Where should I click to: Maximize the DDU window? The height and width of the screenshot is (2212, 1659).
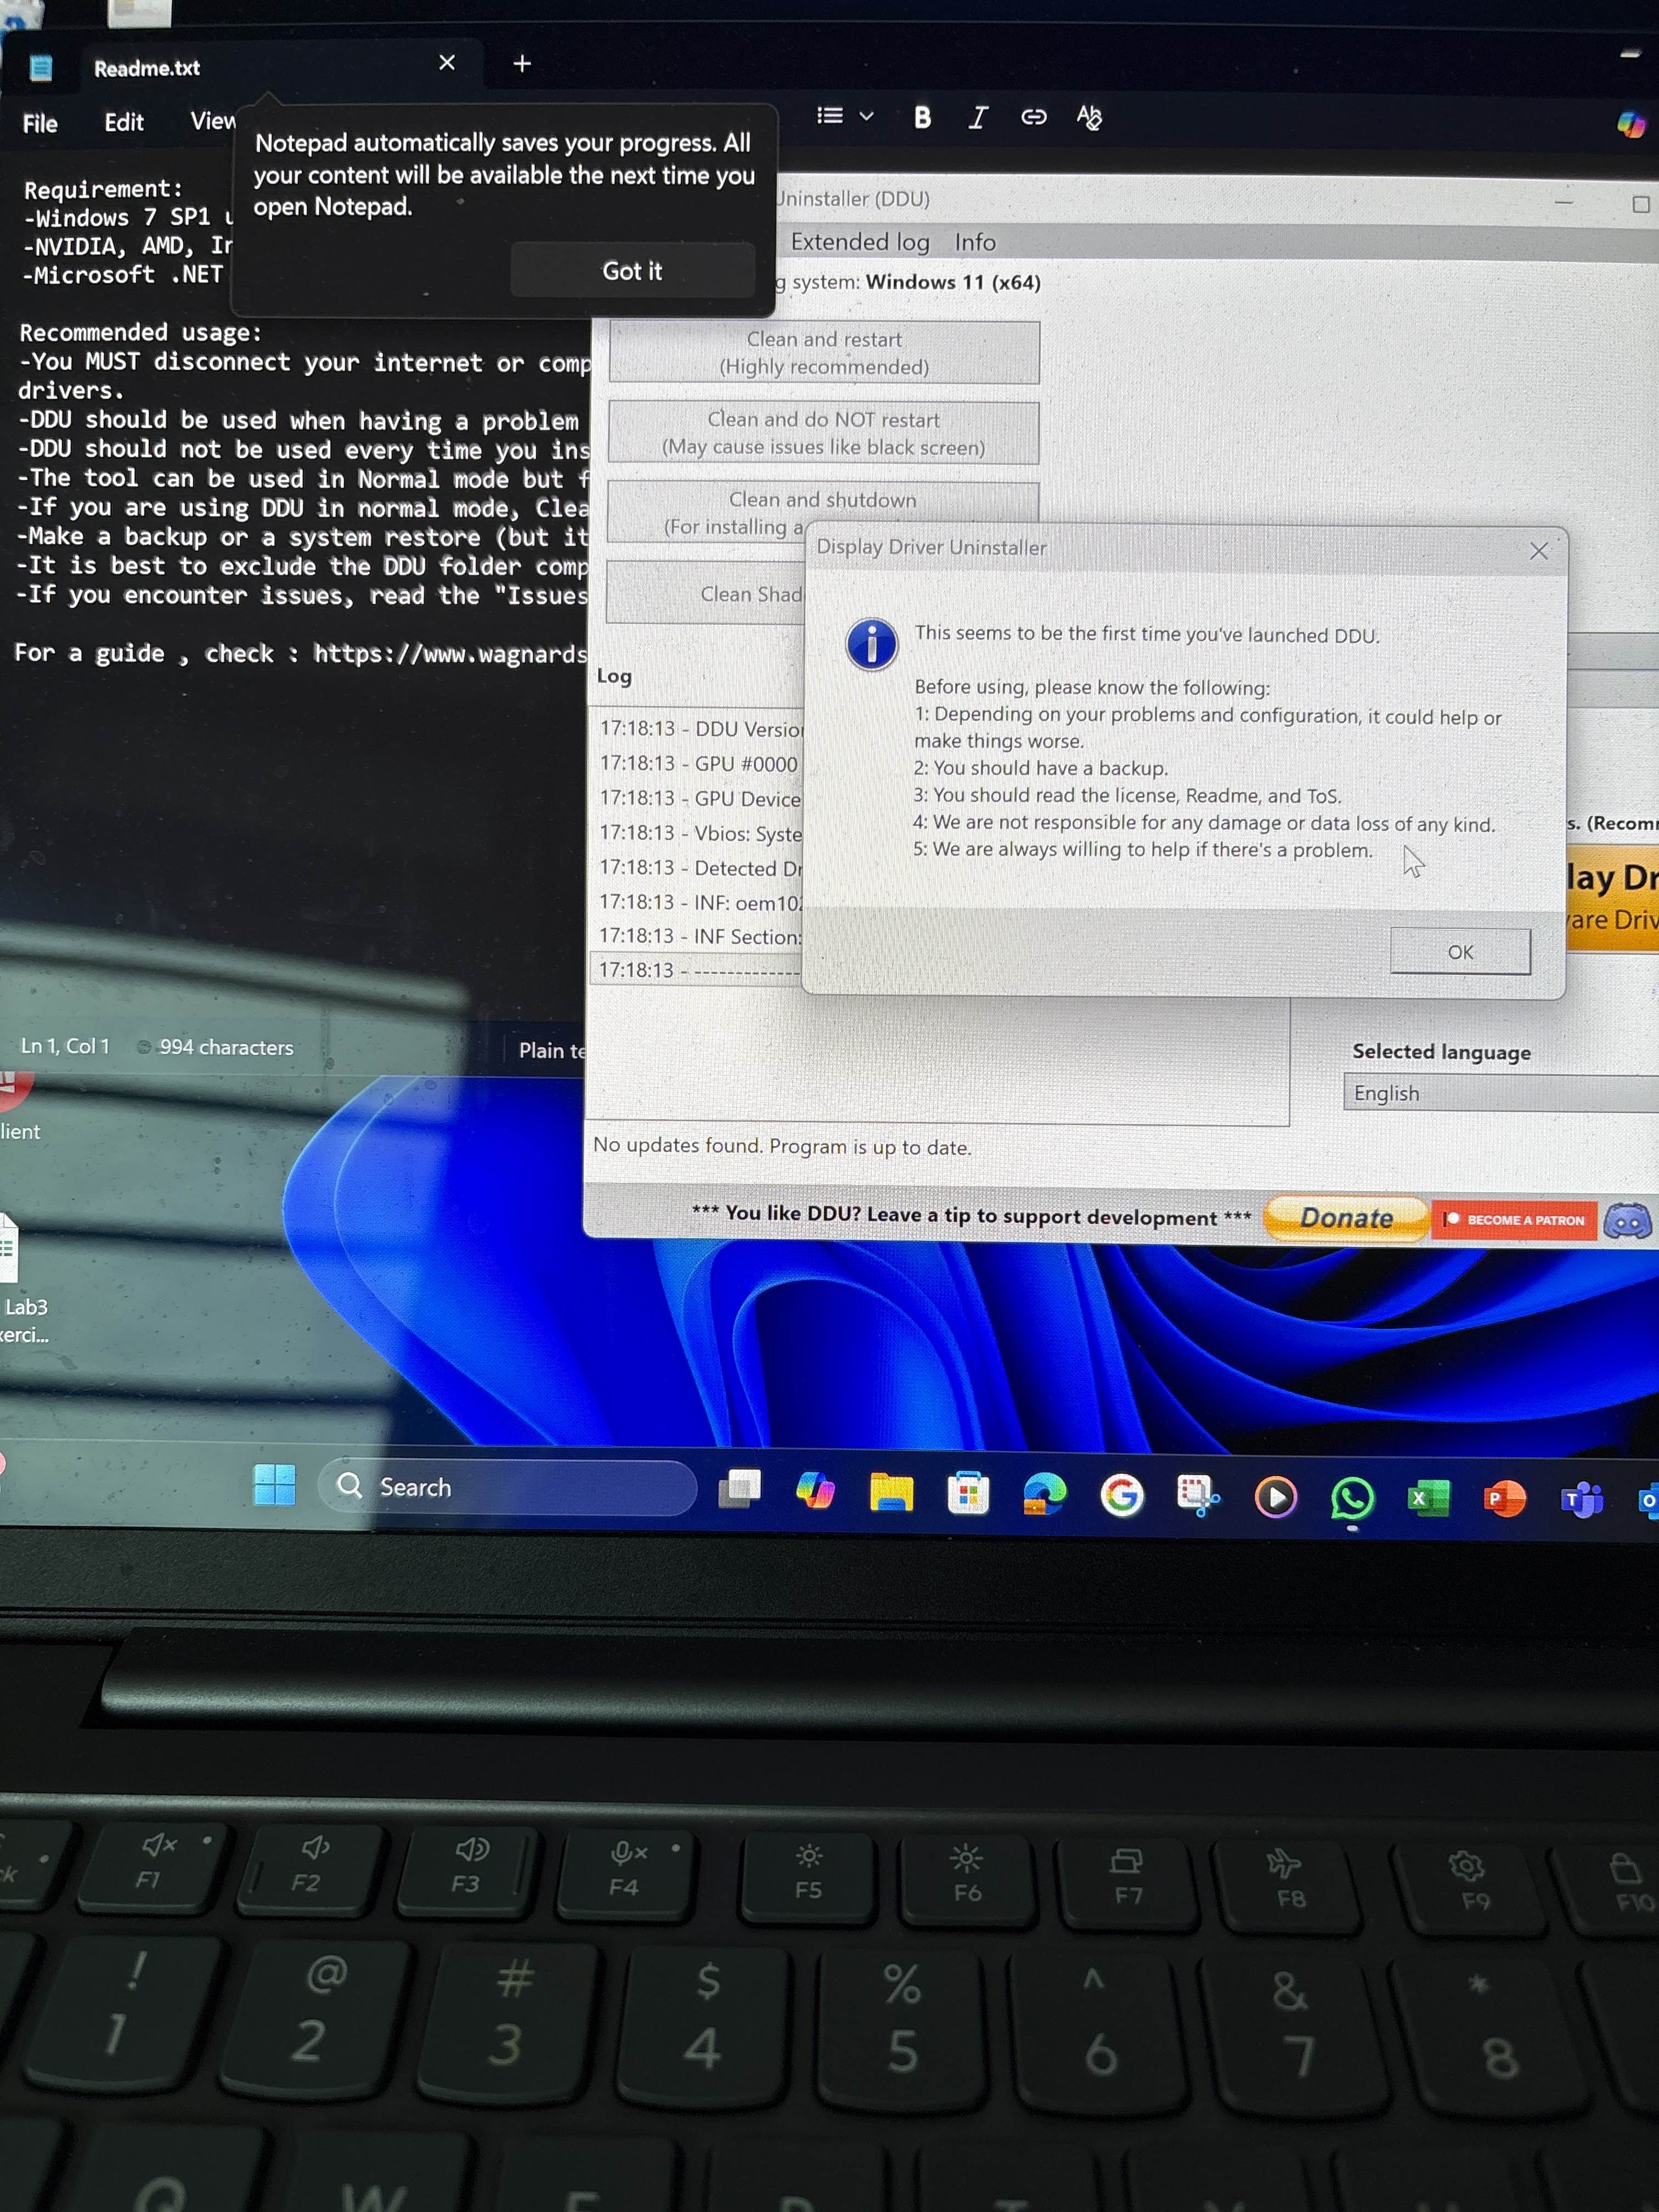click(1640, 204)
